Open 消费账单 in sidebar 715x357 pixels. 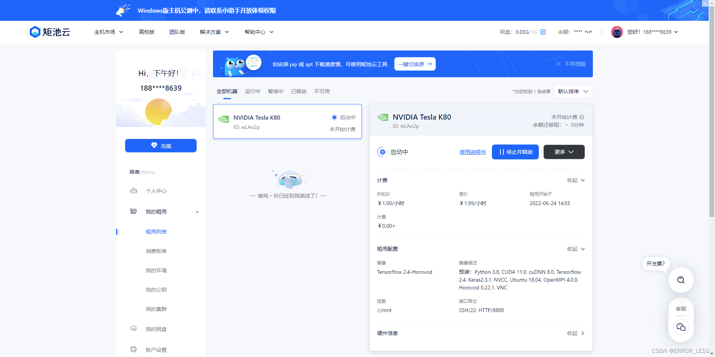pos(156,251)
